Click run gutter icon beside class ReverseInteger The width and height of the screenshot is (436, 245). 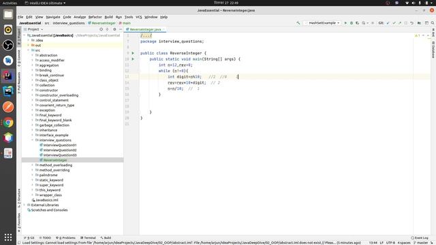point(133,53)
